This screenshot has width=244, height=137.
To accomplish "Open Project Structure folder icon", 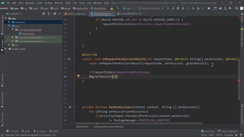I will [209, 8].
